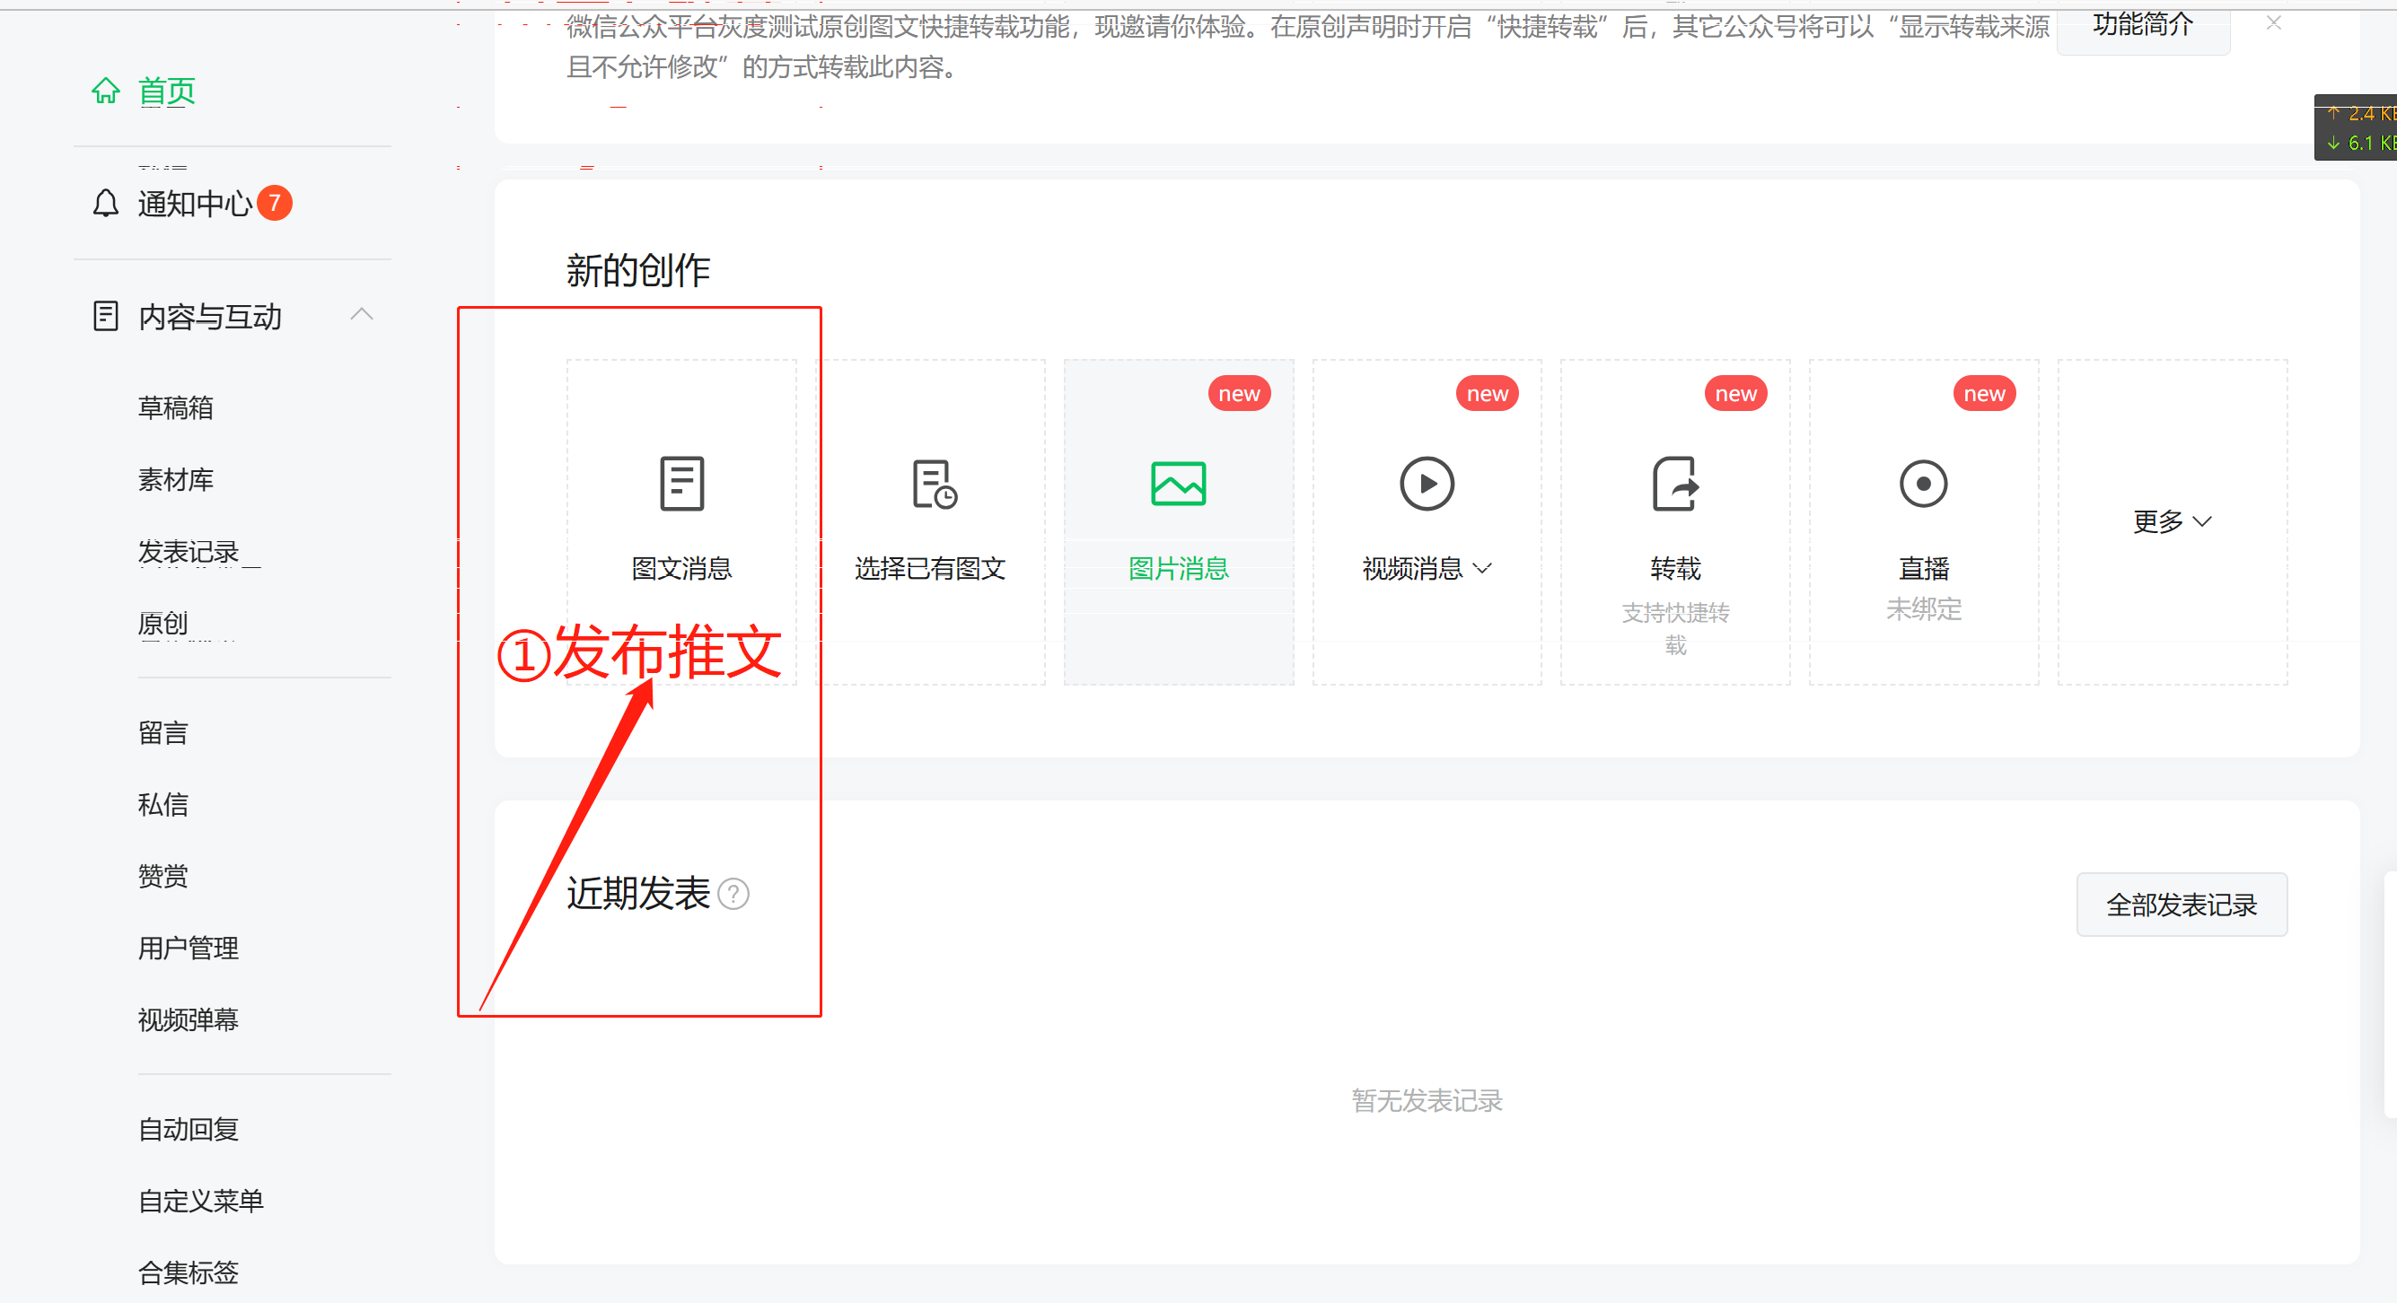Screen dimensions: 2397x1303
Task: Click the green 图片消息 picture icon
Action: [1178, 484]
